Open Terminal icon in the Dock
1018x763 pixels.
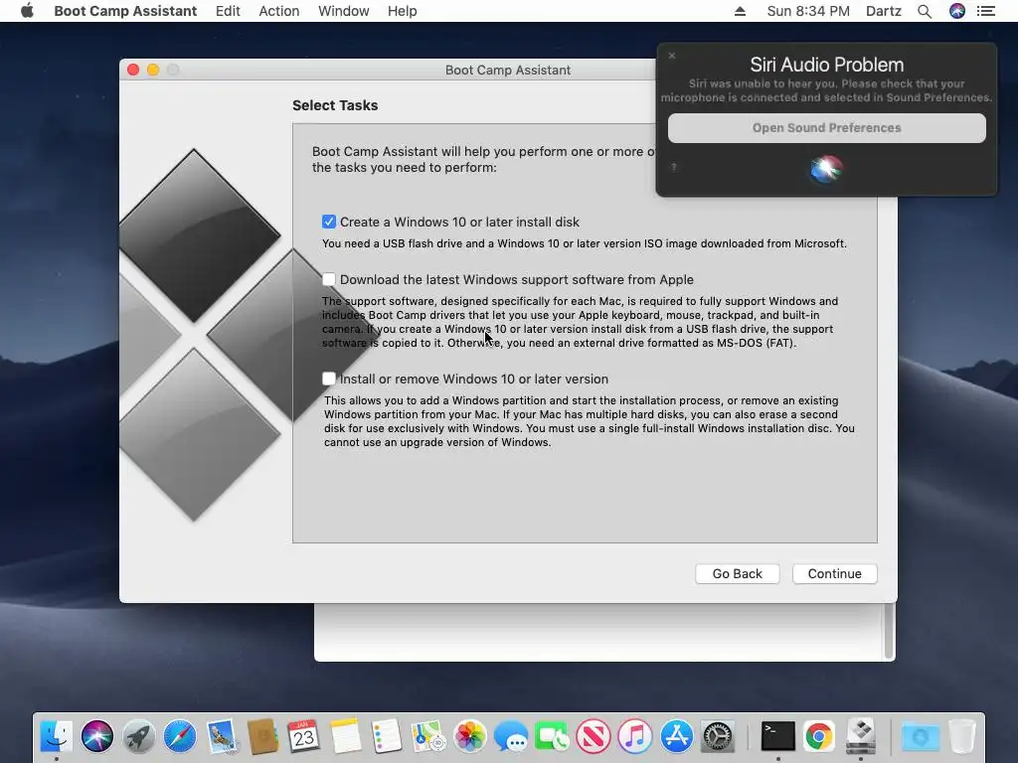coord(777,736)
